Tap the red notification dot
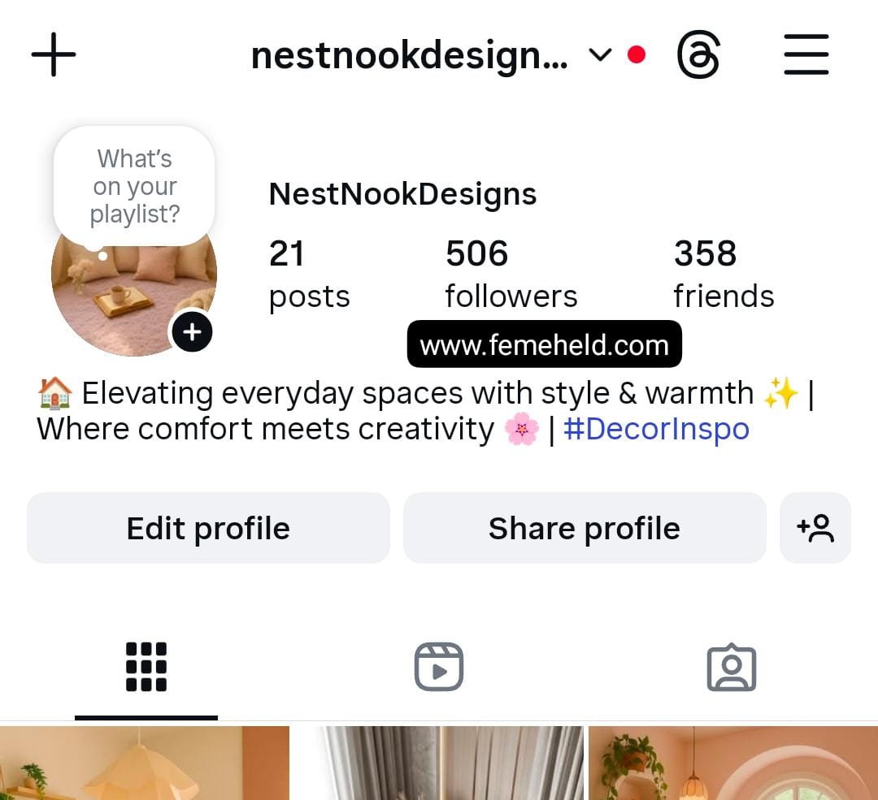Image resolution: width=878 pixels, height=800 pixels. 637,55
